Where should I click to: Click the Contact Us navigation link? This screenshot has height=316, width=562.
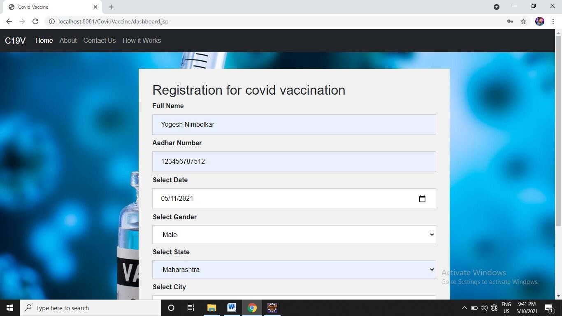(x=99, y=40)
